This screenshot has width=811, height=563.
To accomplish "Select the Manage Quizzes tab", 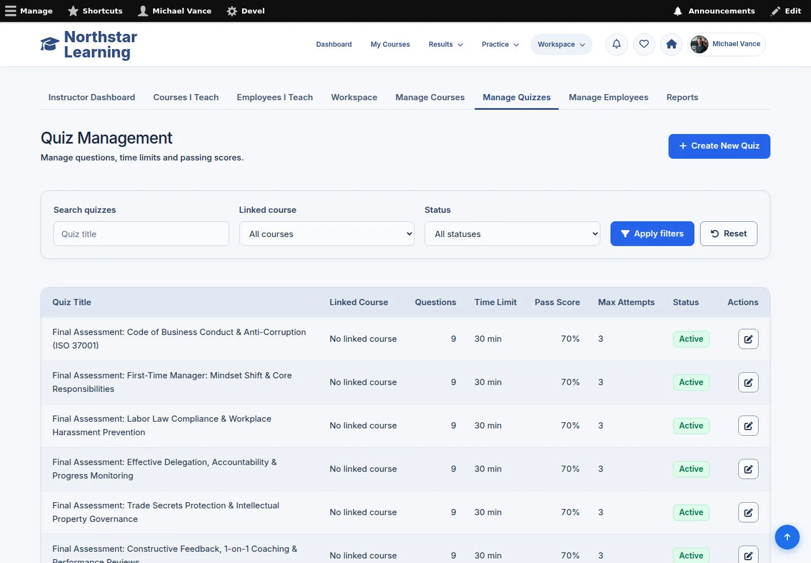I will (516, 97).
